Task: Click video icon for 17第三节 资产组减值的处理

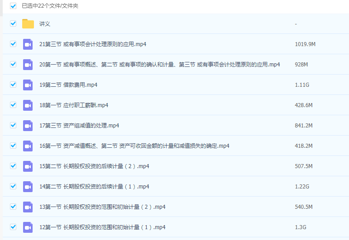Action: point(28,126)
